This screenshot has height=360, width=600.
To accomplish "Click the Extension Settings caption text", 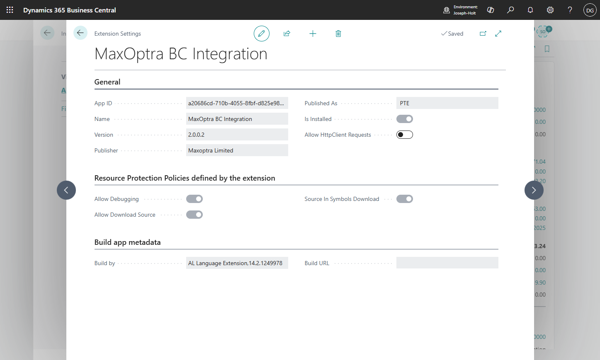I will point(118,34).
